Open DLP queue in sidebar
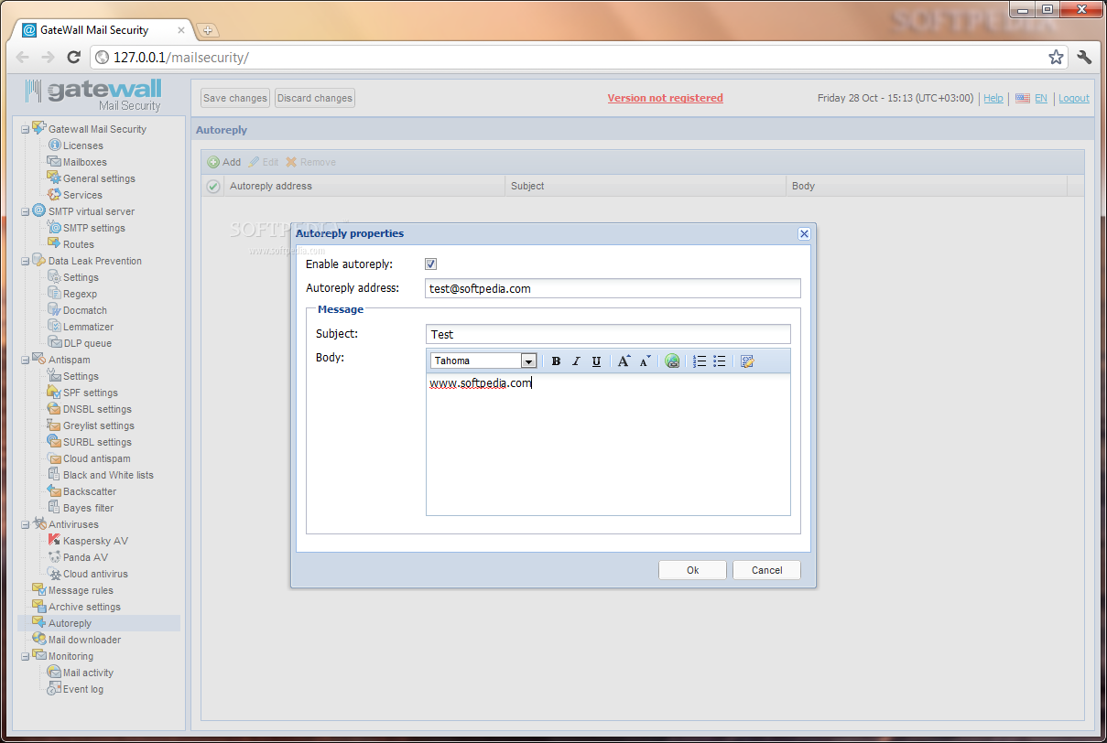This screenshot has height=743, width=1107. coord(87,343)
